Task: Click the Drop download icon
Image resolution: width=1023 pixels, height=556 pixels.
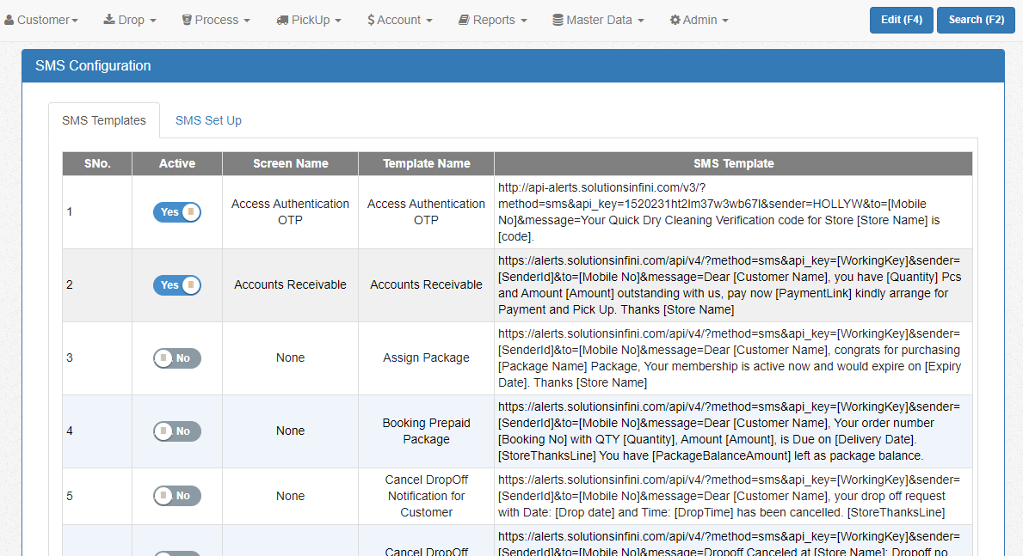Action: point(110,19)
